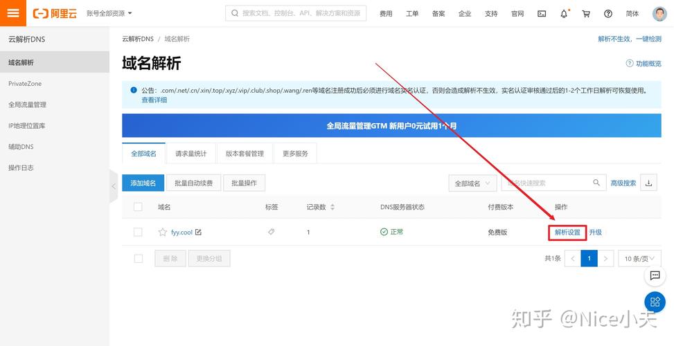
Task: Select 辅助DNS in the sidebar
Action: coord(55,147)
